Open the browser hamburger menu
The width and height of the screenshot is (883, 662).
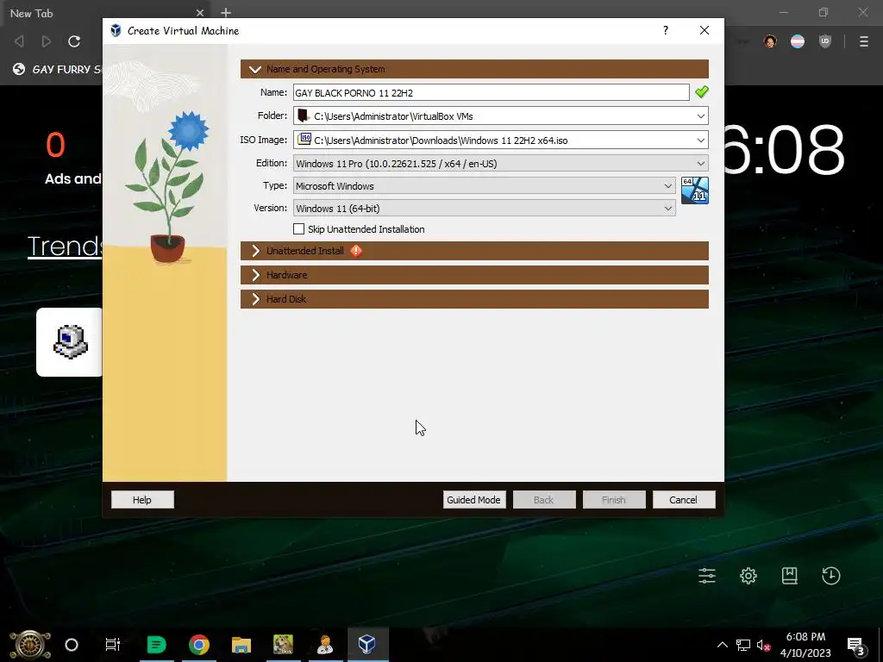coord(864,41)
